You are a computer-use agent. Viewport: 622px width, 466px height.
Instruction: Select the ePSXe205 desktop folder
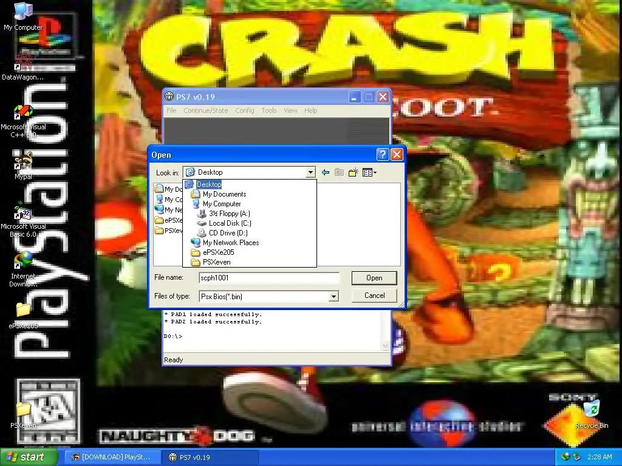[x=23, y=316]
